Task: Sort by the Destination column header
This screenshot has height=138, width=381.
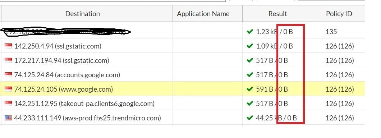Action: tap(83, 14)
